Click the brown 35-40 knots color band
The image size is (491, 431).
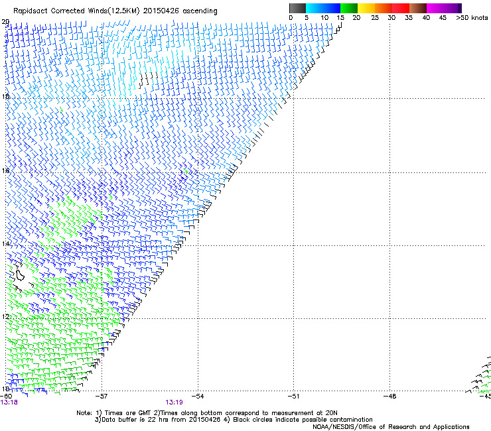418,8
